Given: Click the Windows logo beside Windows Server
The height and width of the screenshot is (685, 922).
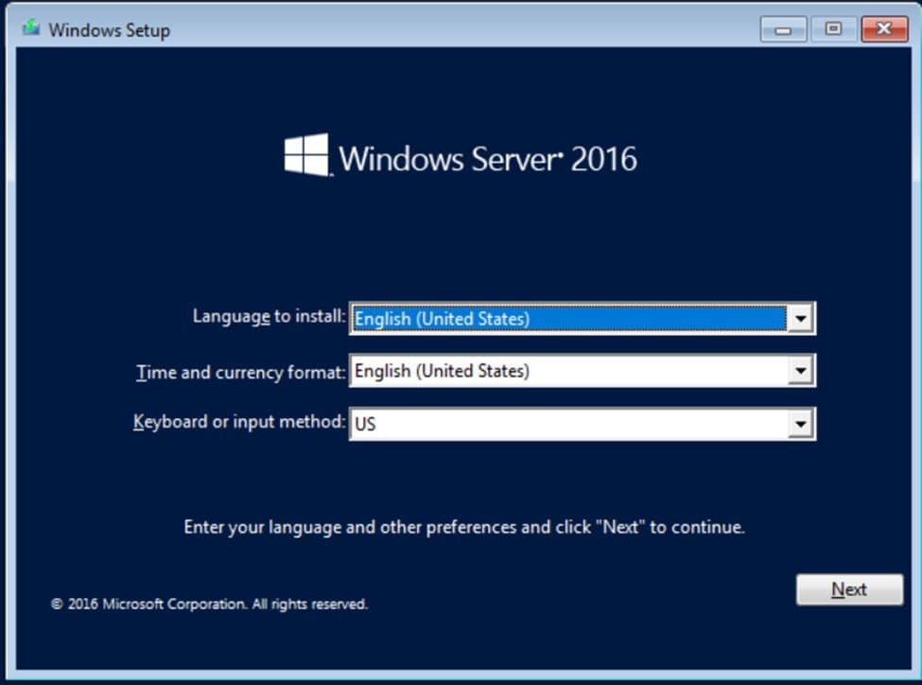Looking at the screenshot, I should pos(306,154).
